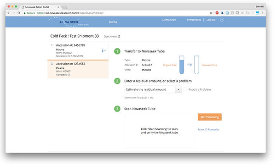Select specimen Accession #: 3456789

point(78,50)
